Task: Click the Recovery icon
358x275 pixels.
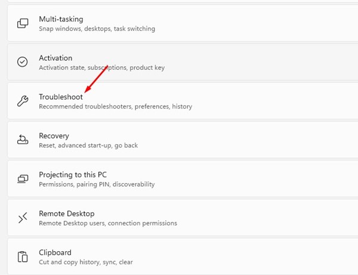Action: [23, 140]
